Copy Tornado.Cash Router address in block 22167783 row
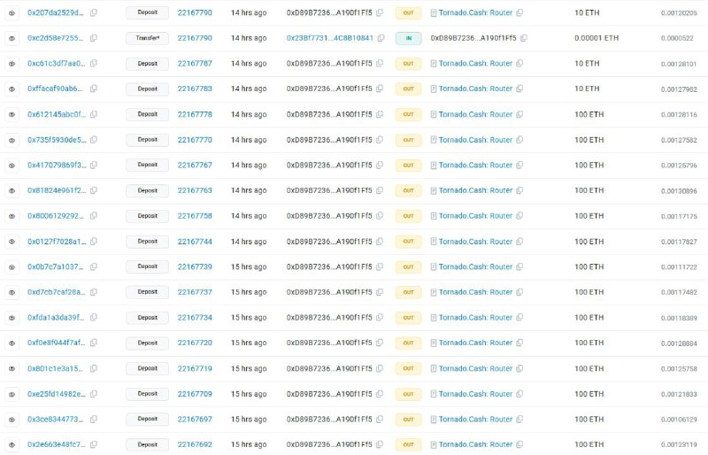Viewport: 708px width, 455px height. click(519, 89)
